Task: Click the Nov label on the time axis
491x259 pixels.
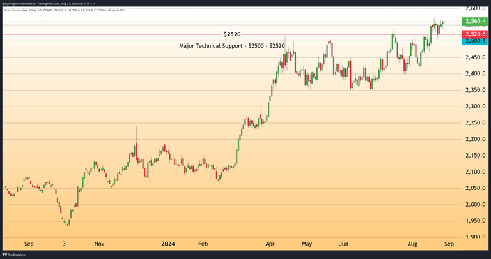Action: pos(99,244)
